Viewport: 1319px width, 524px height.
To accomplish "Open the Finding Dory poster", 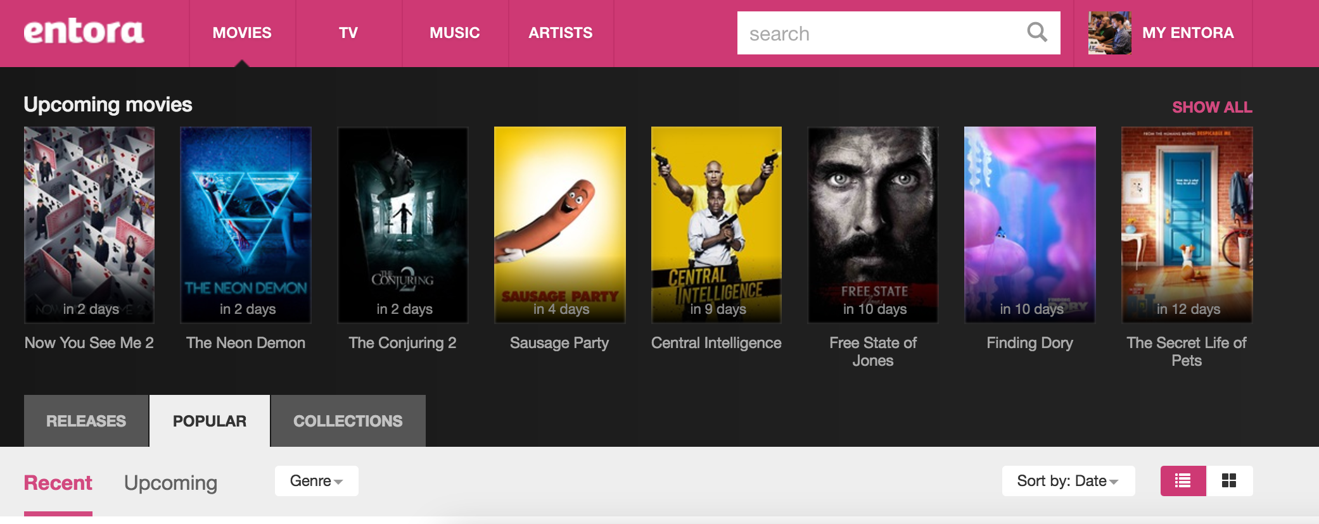I will [1030, 225].
